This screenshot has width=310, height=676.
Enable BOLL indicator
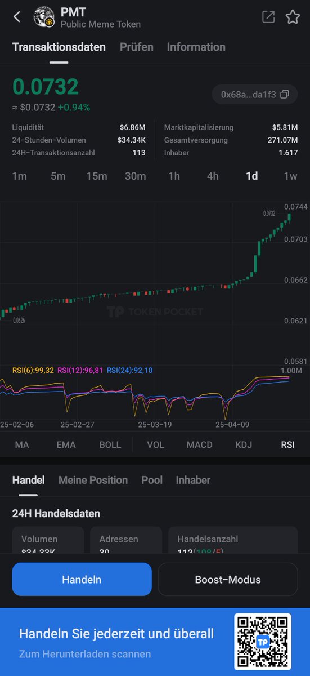pyautogui.click(x=110, y=444)
